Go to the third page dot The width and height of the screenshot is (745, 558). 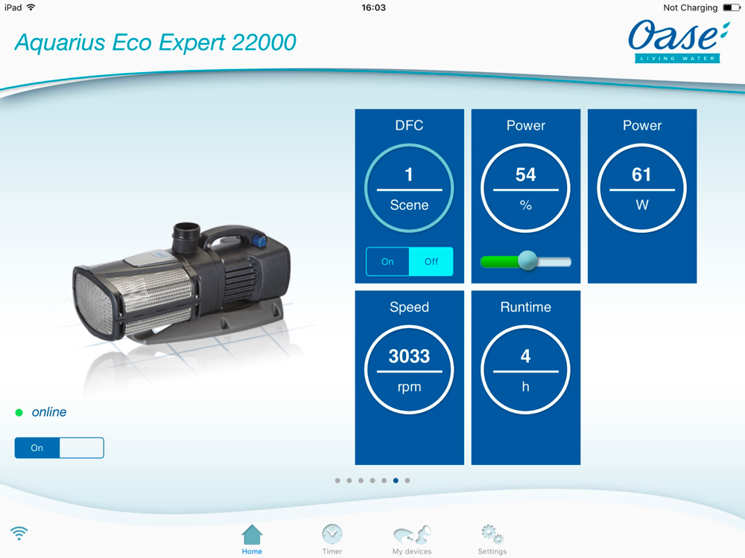point(361,481)
